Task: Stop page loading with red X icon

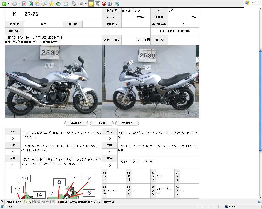Action: click(x=24, y=4)
